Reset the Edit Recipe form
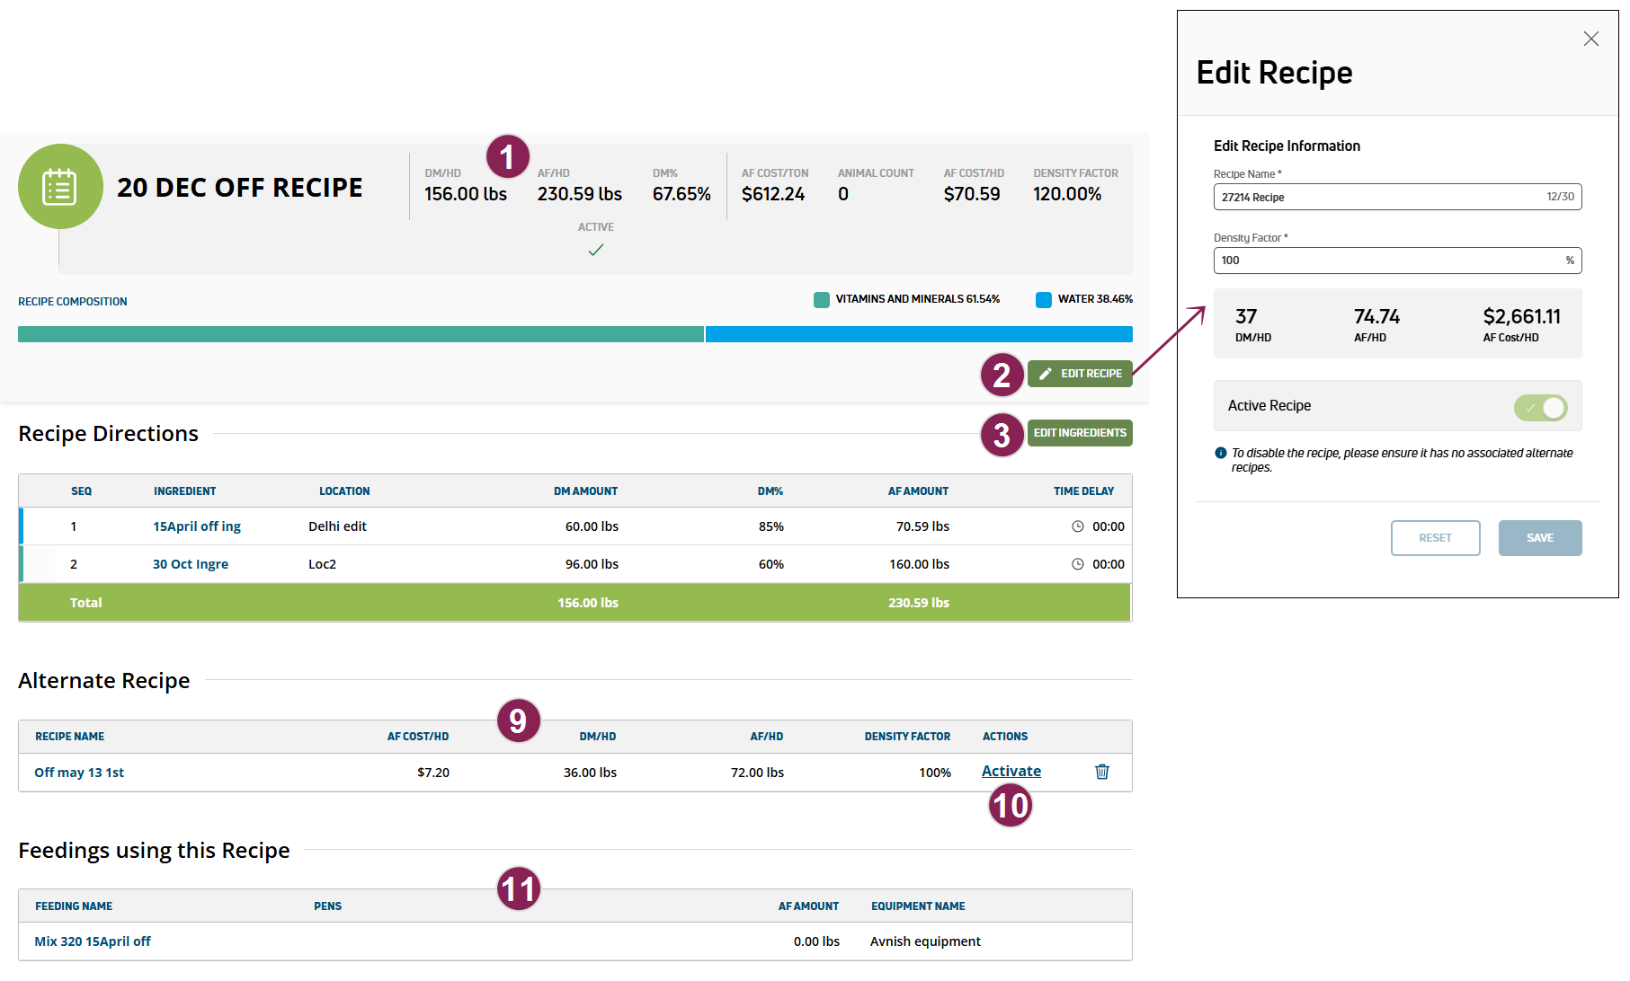1630x981 pixels. tap(1435, 538)
